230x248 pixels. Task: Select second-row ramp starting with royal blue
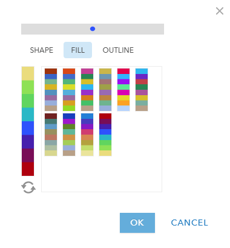tap(69, 135)
